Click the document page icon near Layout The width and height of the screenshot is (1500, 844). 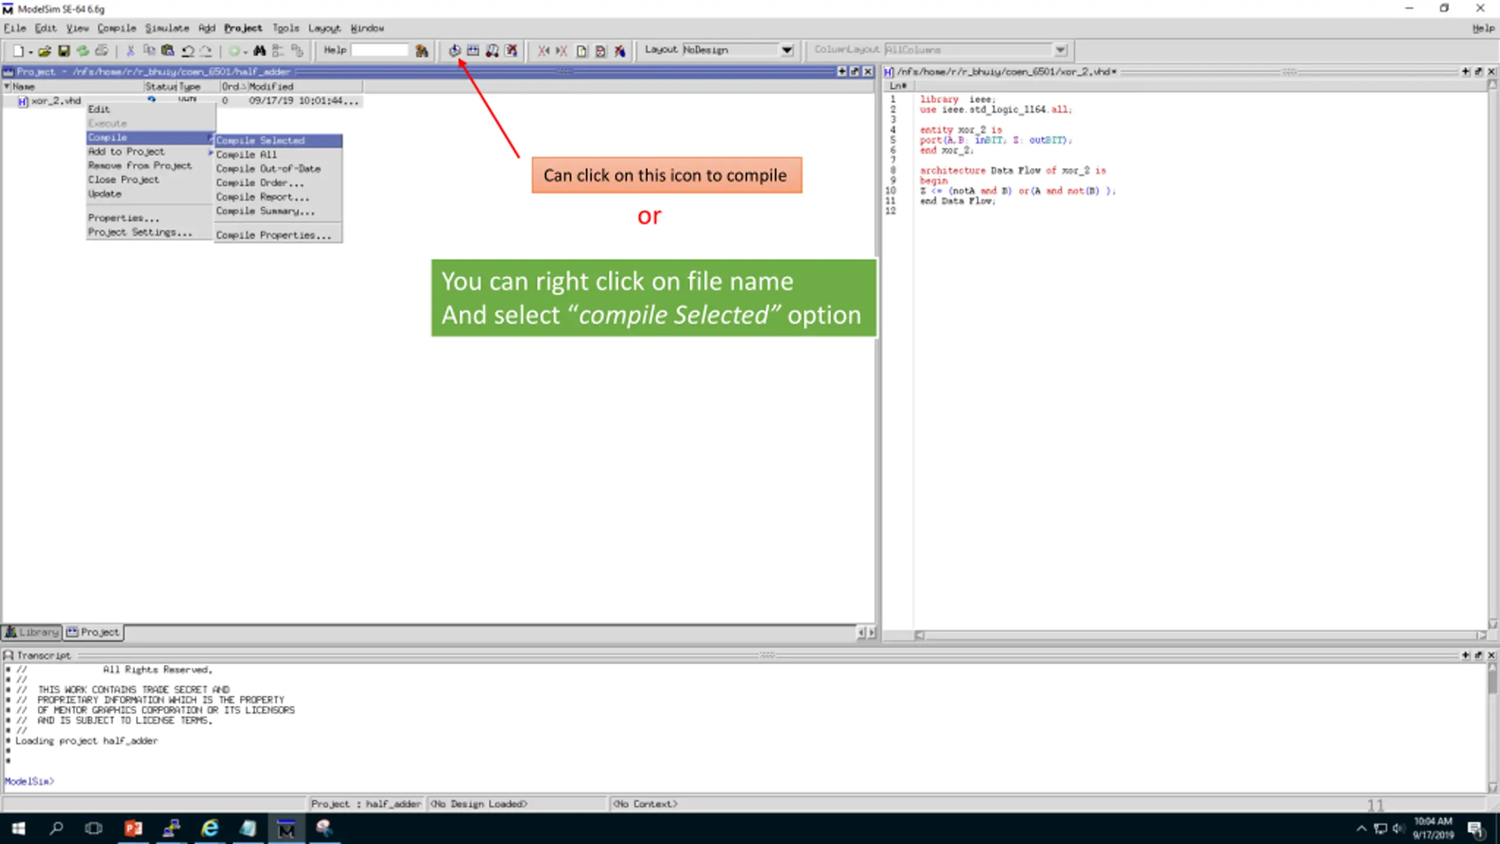[x=581, y=51]
